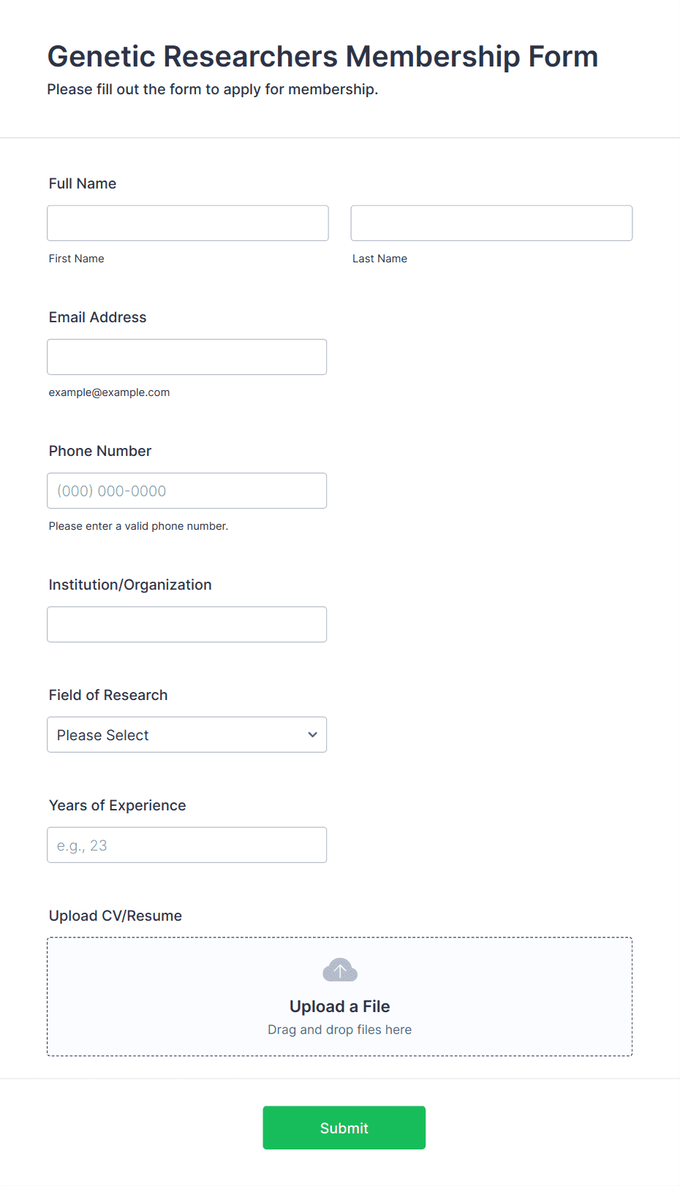
Task: Activate the Phone Number field
Action: click(x=187, y=490)
